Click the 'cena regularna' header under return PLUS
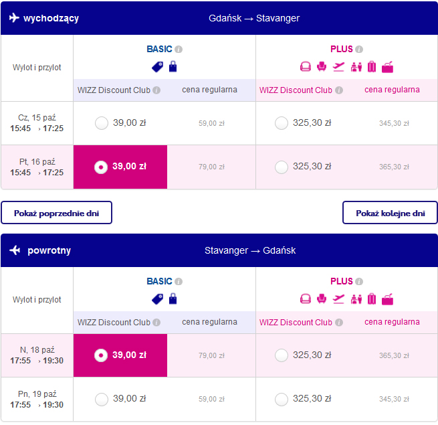Image resolution: width=438 pixels, height=425 pixels. coord(393,322)
